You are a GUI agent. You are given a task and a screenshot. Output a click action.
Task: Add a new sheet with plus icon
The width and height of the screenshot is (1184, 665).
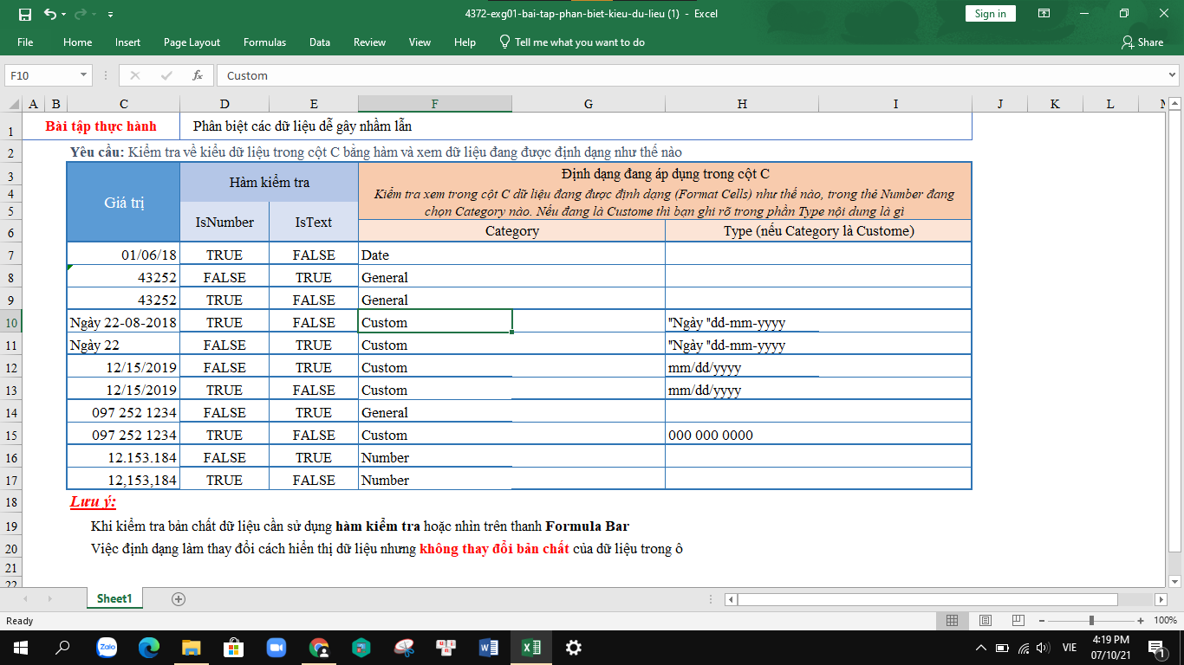pos(179,598)
